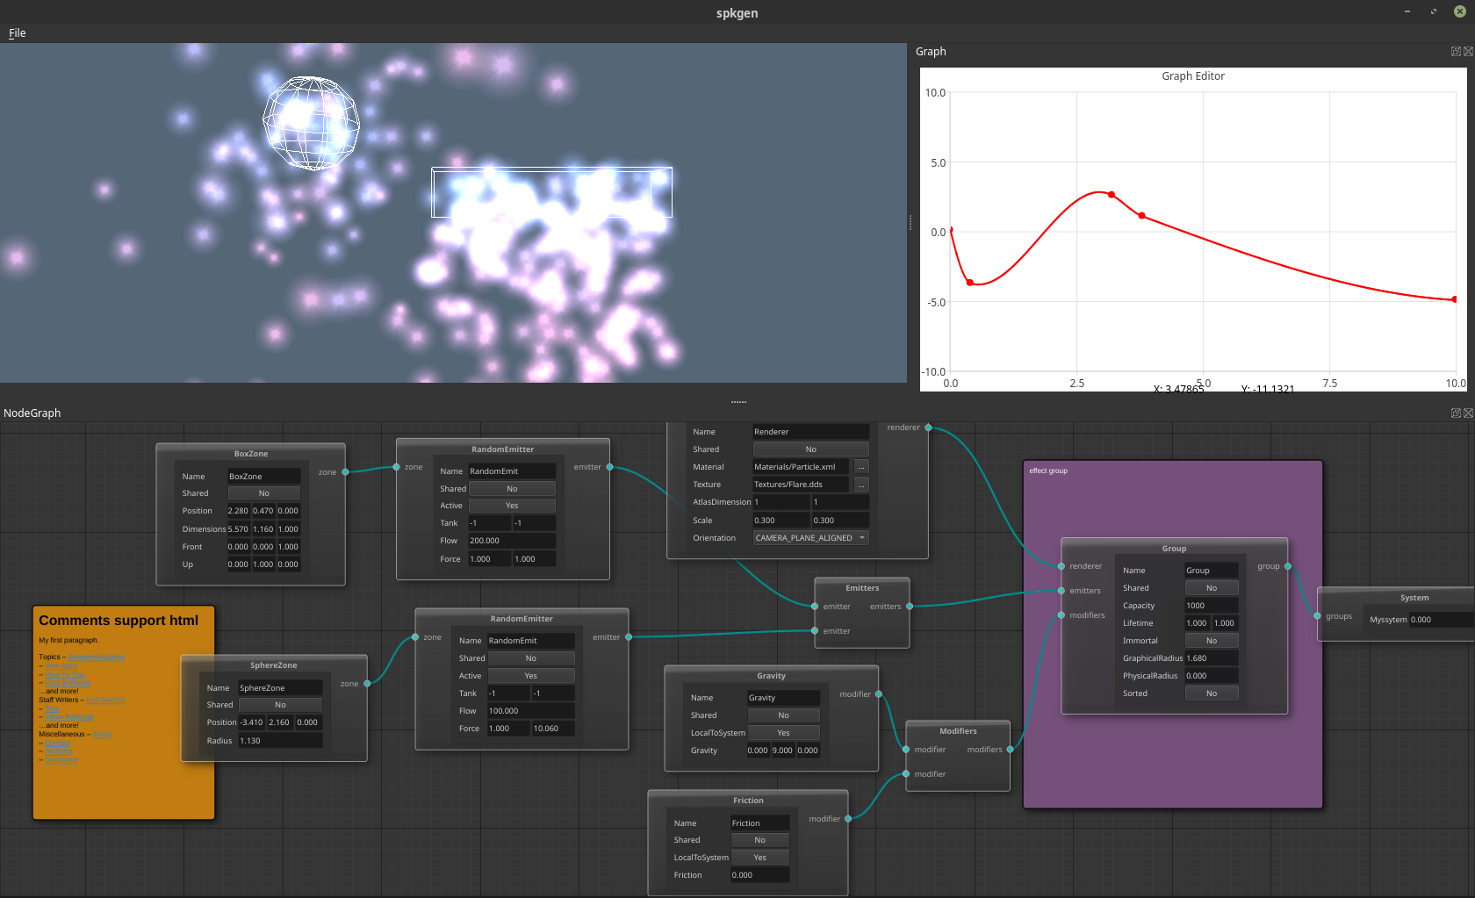The width and height of the screenshot is (1475, 898).
Task: Open the About link in the comment
Action: 102,735
